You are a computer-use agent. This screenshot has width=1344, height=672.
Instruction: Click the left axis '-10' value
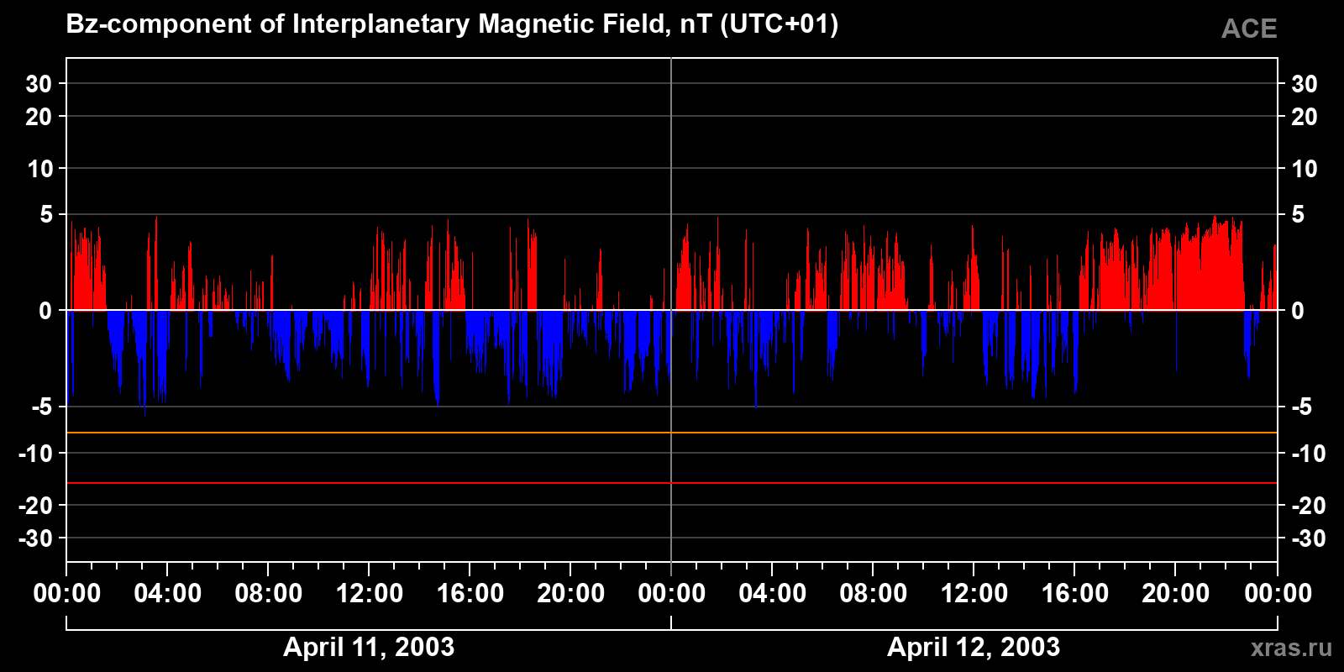35,454
